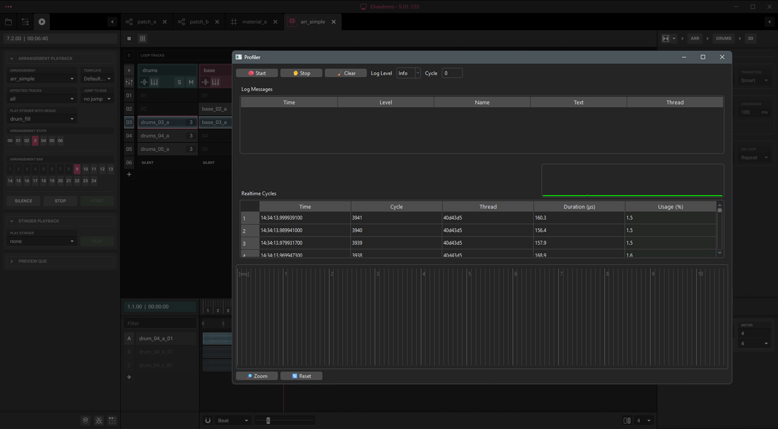Screen dimensions: 778x429
Task: Select the arr_simple tab
Action: [313, 22]
